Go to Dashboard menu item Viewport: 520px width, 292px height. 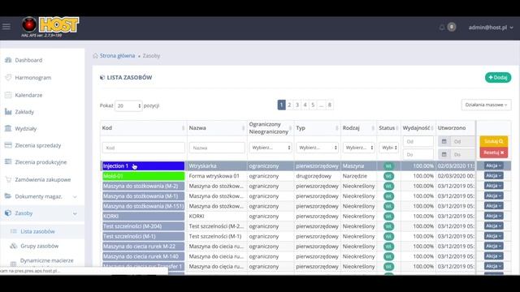(28, 60)
